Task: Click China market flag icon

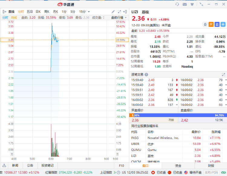Action: [x=169, y=172]
